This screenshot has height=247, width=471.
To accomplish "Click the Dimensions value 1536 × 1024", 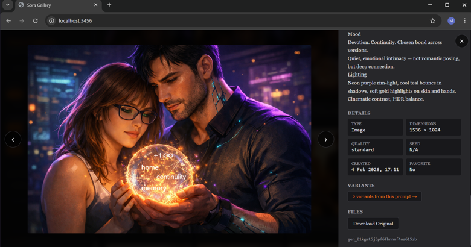I will tap(425, 130).
